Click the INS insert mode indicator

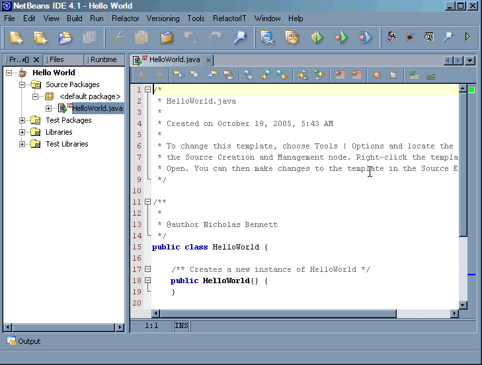pyautogui.click(x=181, y=325)
